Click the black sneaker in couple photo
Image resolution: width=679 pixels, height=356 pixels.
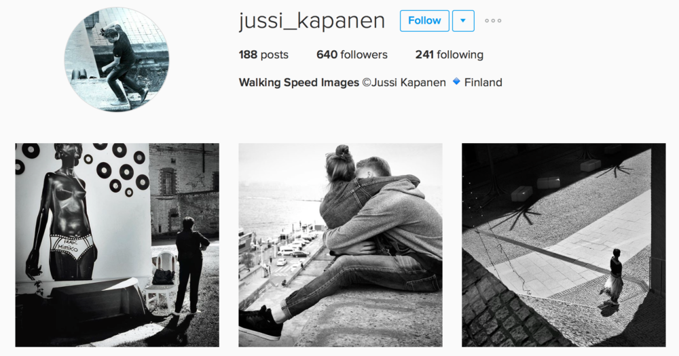[x=261, y=323]
